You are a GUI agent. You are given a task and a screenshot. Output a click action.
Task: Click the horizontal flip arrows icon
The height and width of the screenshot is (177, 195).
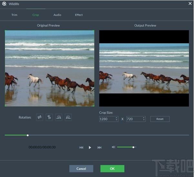pyautogui.click(x=39, y=117)
